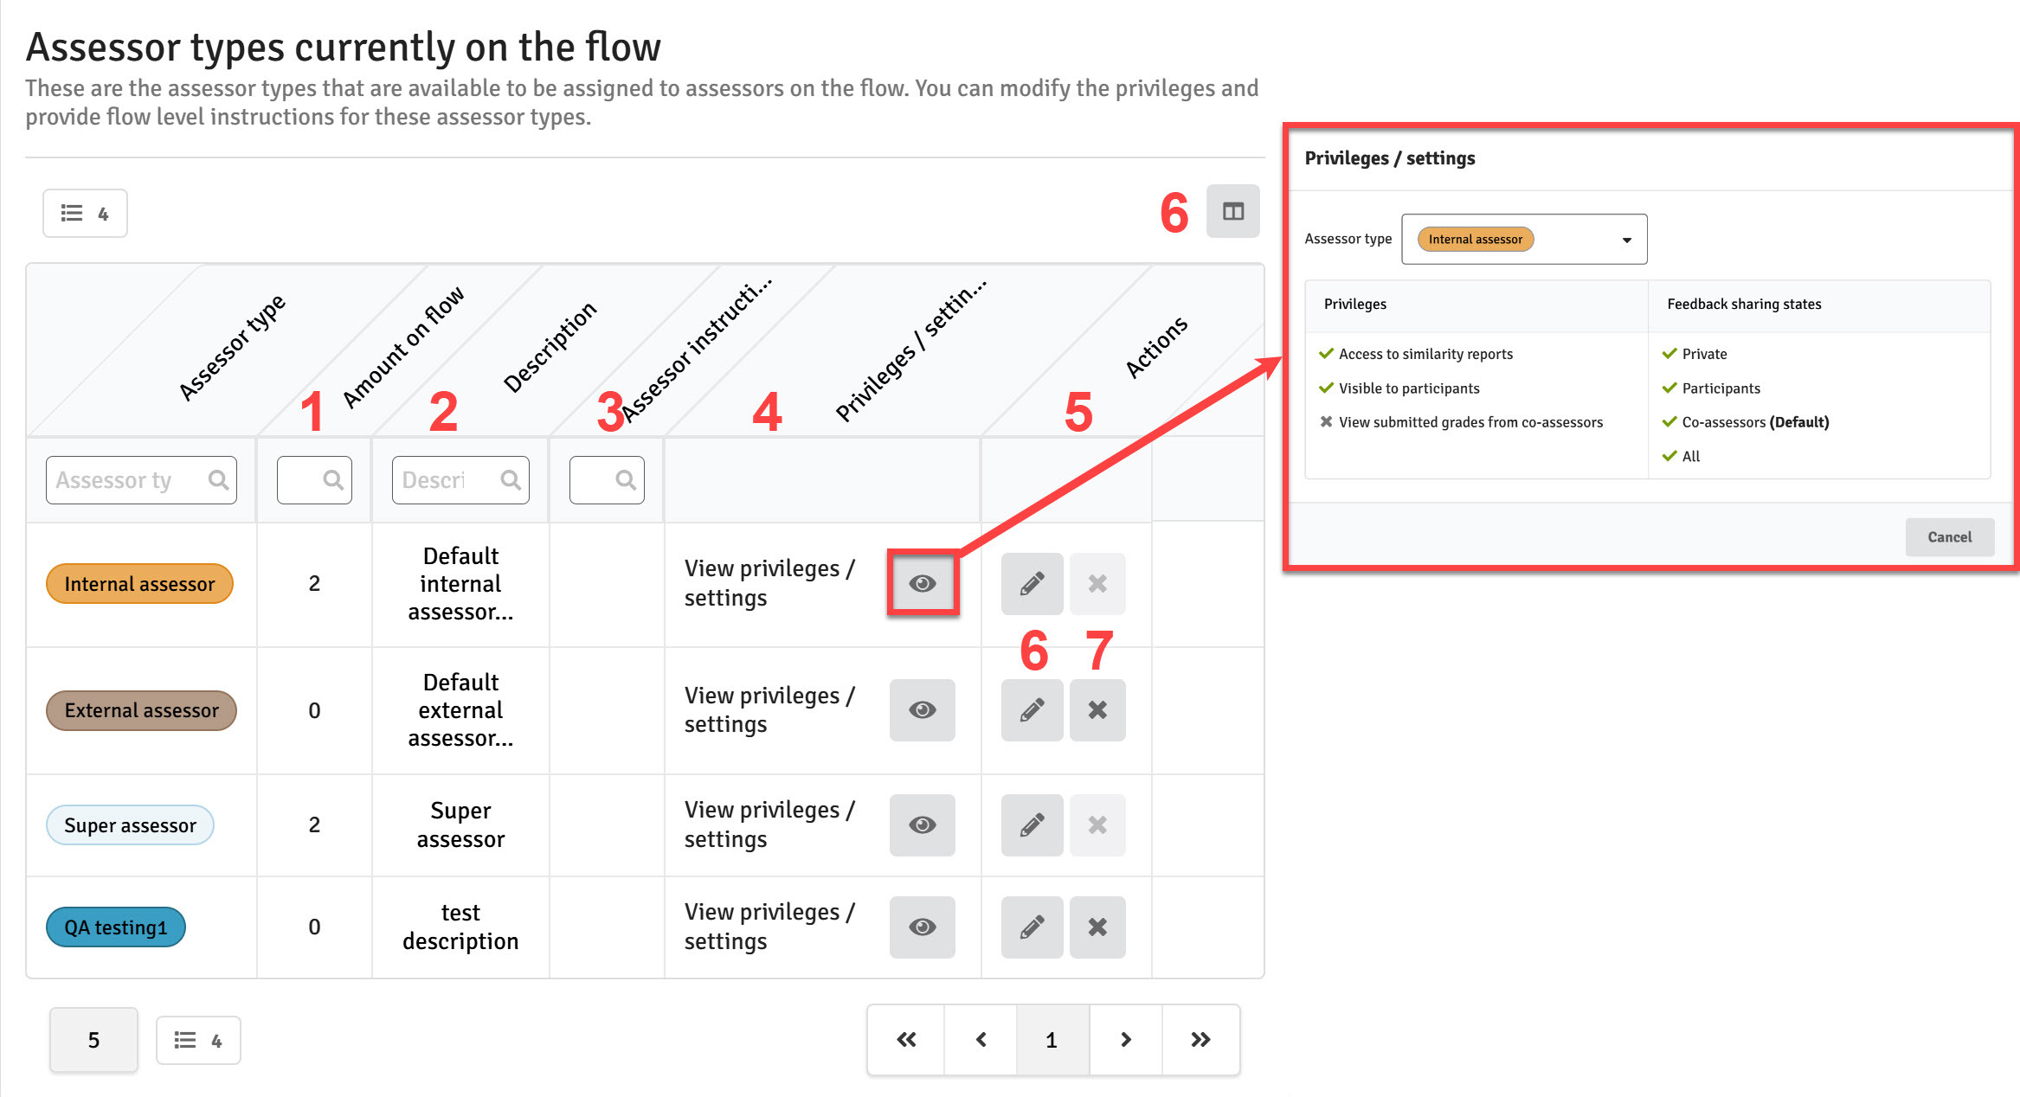Viewport: 2020px width, 1097px height.
Task: Click the orange Internal assessor badge
Action: coord(139,584)
